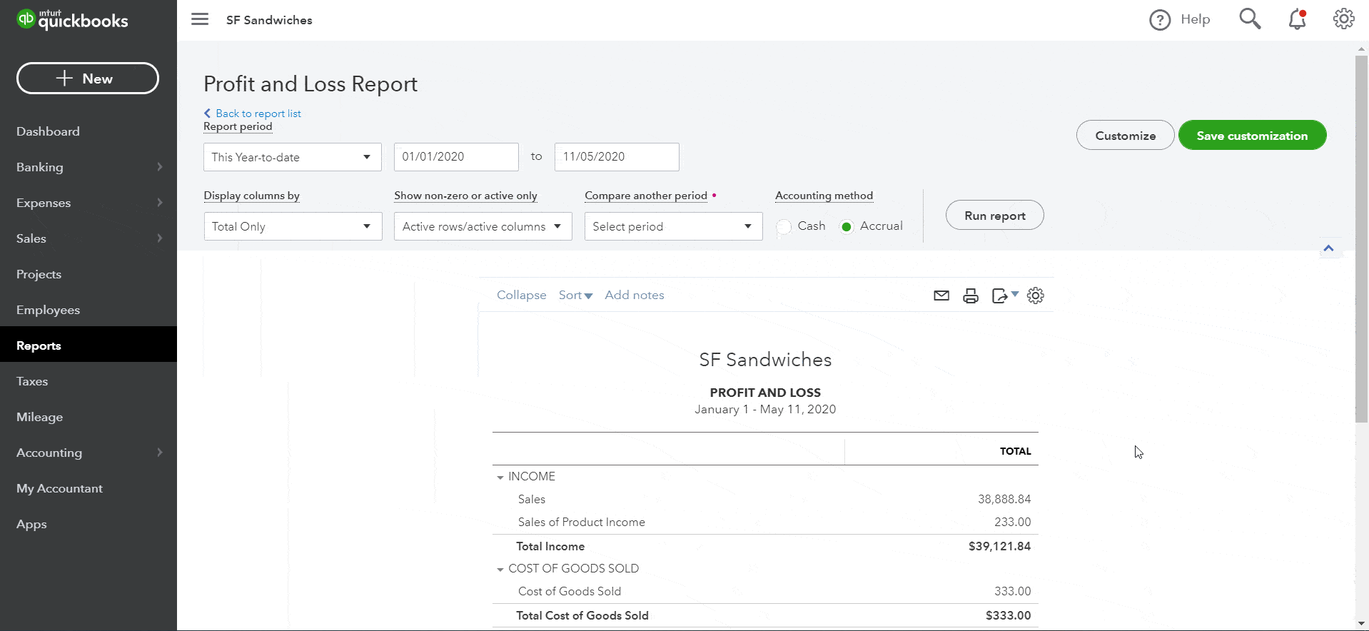Print the report via printer icon
This screenshot has width=1369, height=631.
(971, 296)
